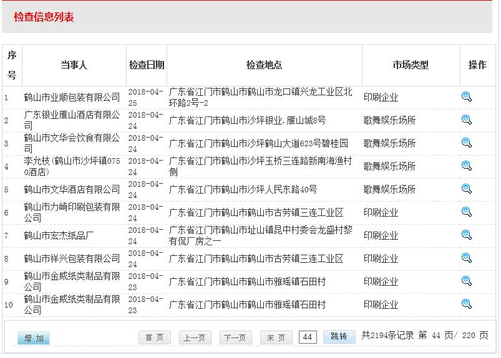
Task: Click magnifier icon in row 9
Action: tap(467, 281)
